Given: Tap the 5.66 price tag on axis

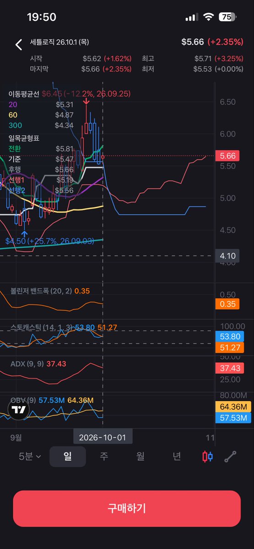Looking at the screenshot, I should (x=227, y=156).
